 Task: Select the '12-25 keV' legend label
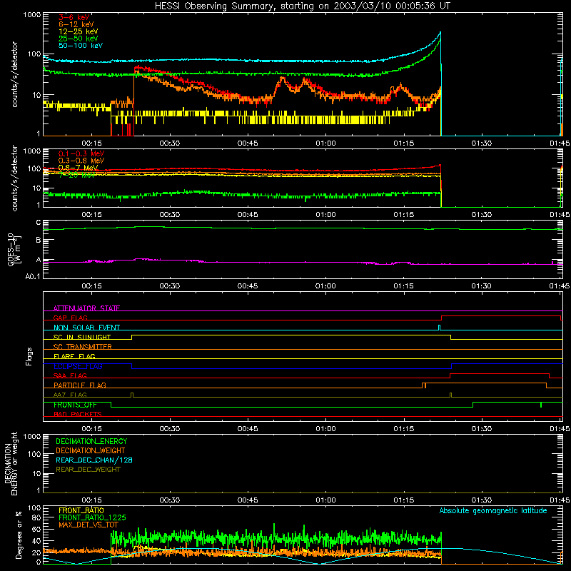point(79,31)
